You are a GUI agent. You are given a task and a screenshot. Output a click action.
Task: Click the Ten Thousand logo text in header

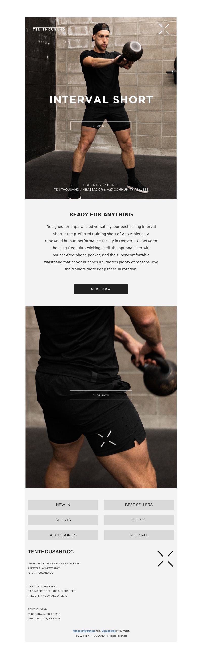click(49, 29)
